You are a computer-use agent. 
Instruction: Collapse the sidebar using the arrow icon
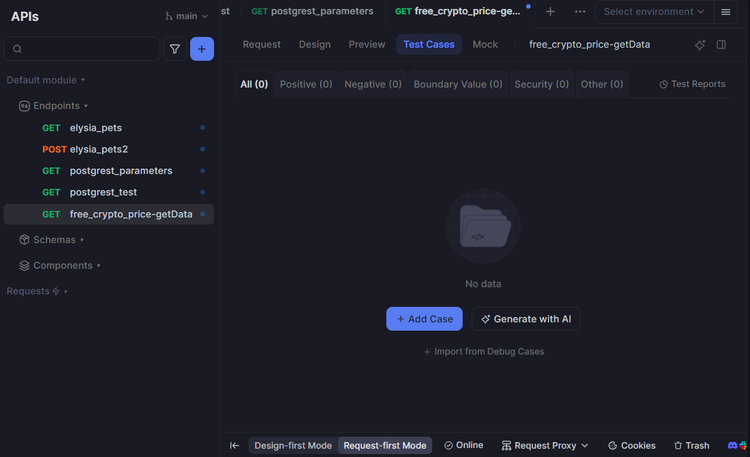[x=234, y=445]
